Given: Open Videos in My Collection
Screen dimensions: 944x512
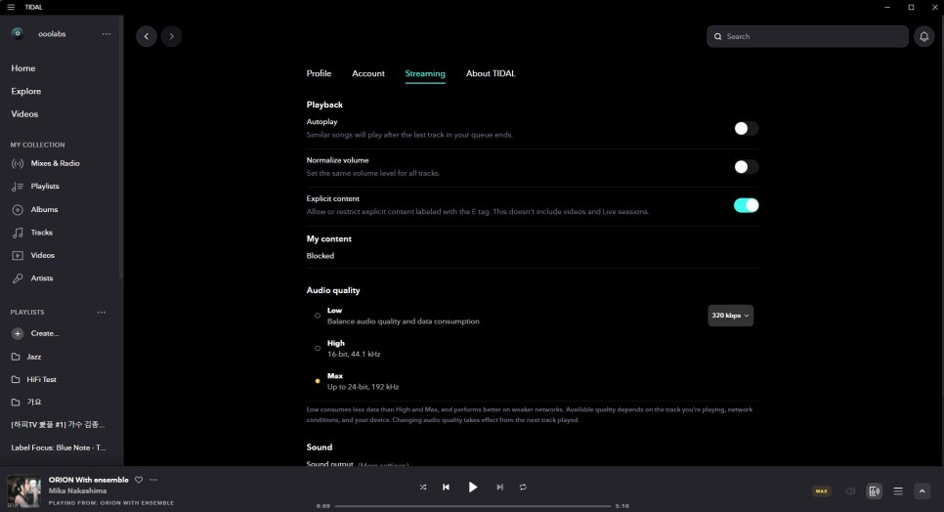Looking at the screenshot, I should 33,255.
